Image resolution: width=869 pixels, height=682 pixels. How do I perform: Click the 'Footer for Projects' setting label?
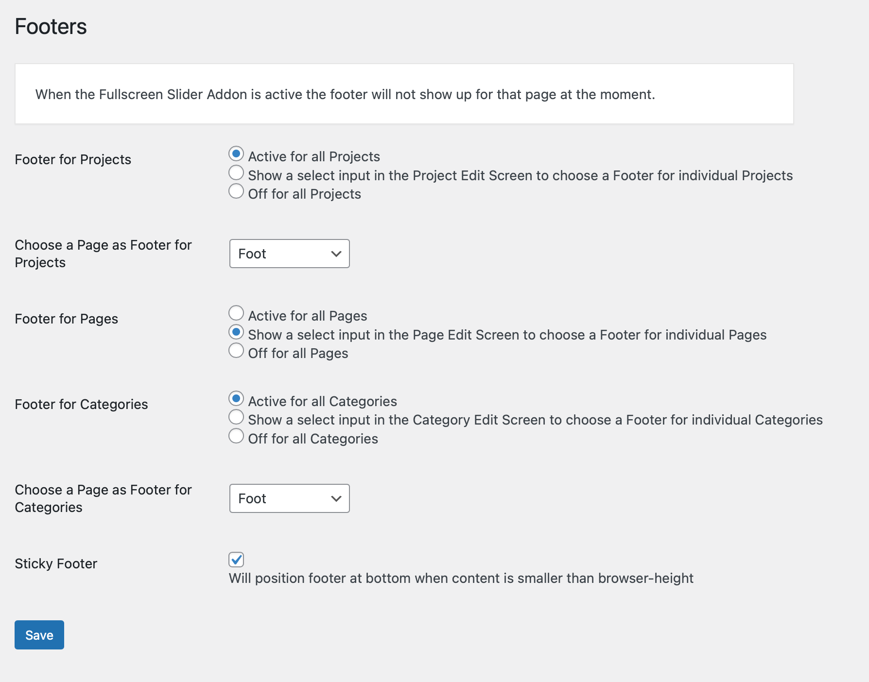(x=73, y=159)
